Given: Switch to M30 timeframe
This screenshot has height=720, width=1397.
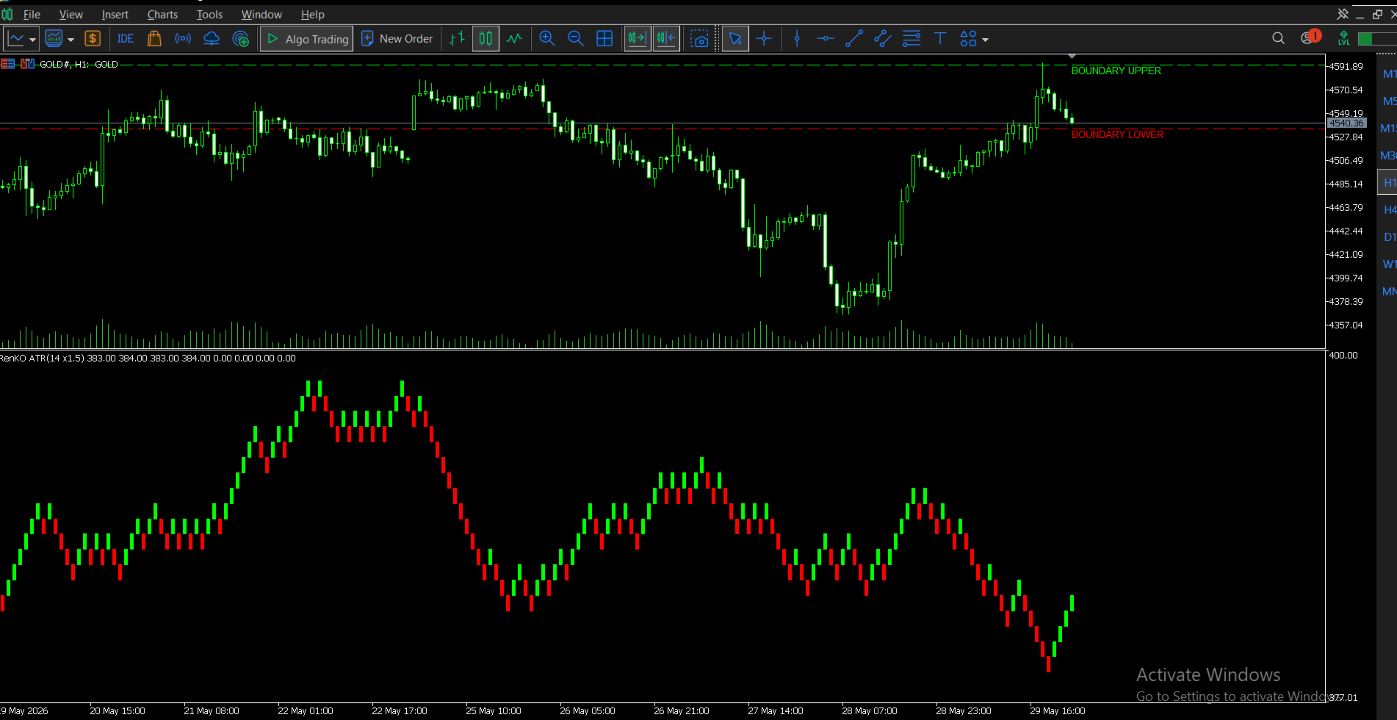Looking at the screenshot, I should point(1388,156).
